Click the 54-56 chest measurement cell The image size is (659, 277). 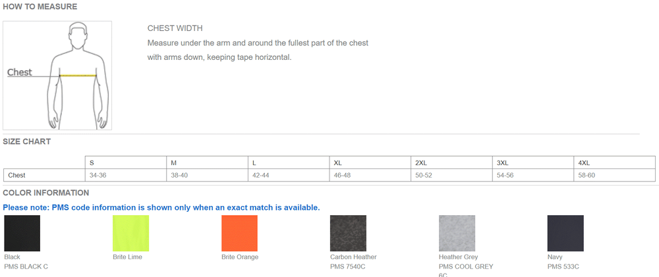coord(505,175)
